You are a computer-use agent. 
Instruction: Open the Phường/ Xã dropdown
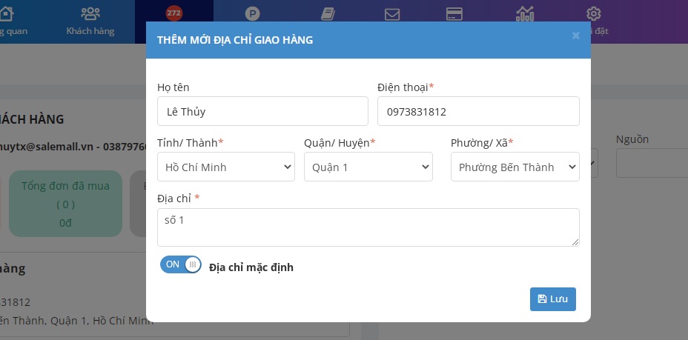tap(515, 167)
